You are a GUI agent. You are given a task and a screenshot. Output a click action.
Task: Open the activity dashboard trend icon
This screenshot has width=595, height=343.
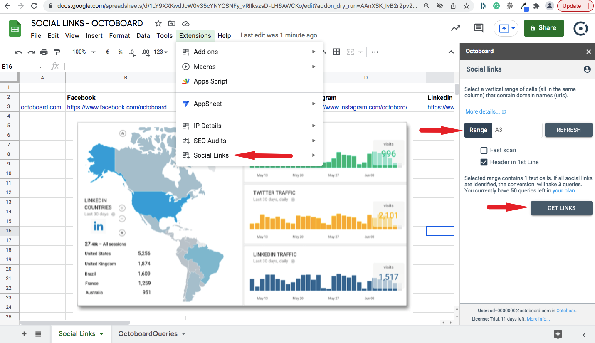click(x=456, y=28)
